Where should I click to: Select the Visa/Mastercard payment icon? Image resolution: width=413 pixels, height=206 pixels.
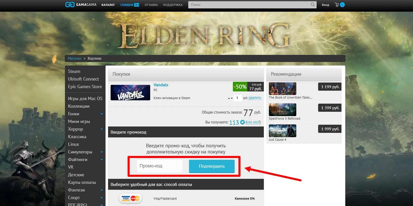pos(130,198)
